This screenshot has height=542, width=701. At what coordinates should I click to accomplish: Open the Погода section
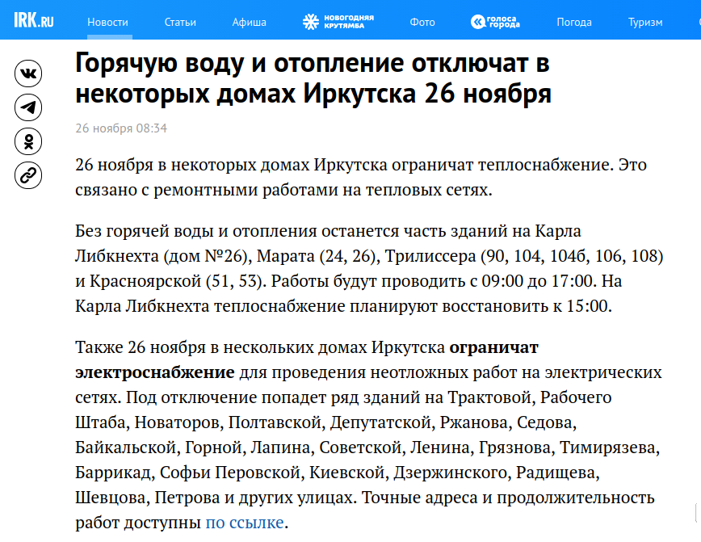[574, 22]
